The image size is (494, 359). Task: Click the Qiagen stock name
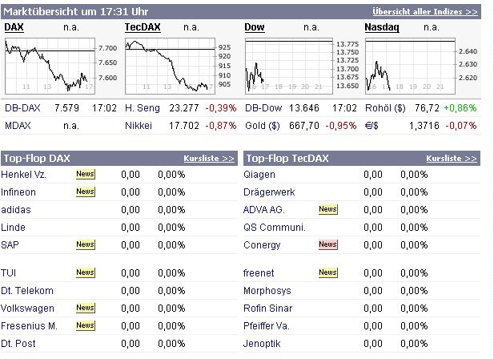coord(259,174)
